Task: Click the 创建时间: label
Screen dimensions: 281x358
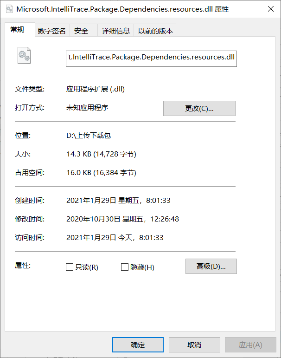Action: pyautogui.click(x=30, y=201)
